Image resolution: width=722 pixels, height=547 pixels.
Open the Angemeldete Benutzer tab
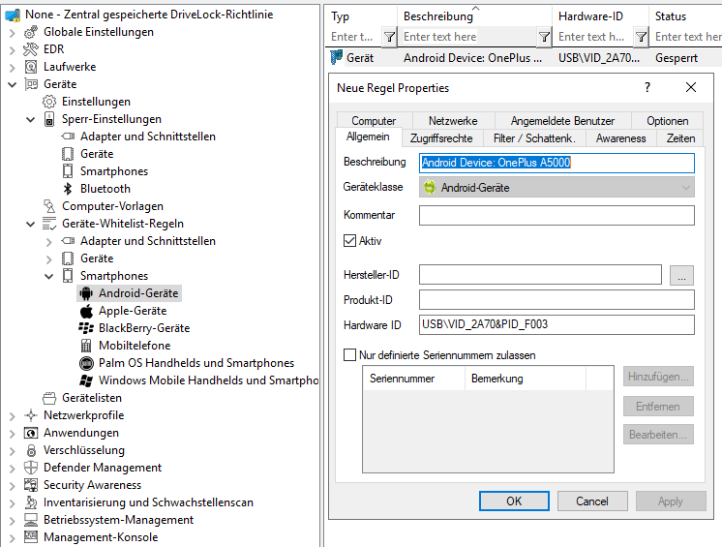[x=562, y=121]
